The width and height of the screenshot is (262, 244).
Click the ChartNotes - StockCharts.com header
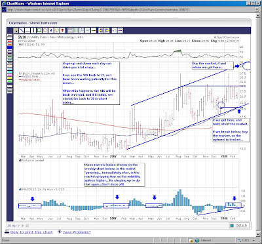pos(33,23)
